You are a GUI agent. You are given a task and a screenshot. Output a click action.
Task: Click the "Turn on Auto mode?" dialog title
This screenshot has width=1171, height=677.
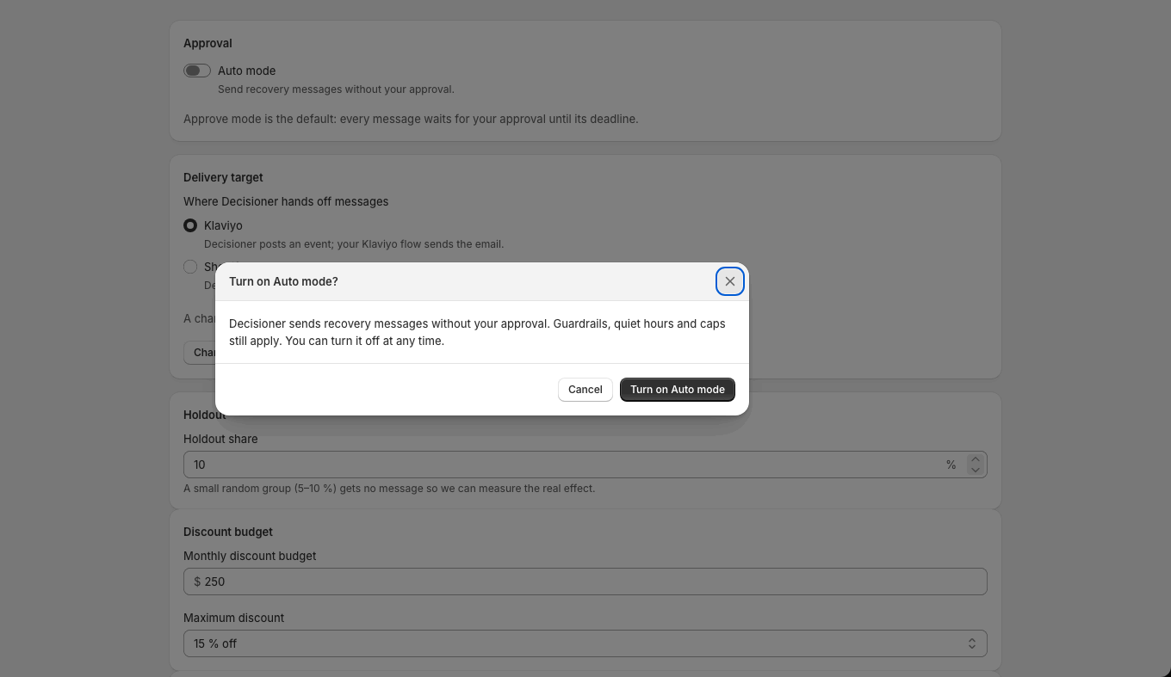(x=283, y=281)
